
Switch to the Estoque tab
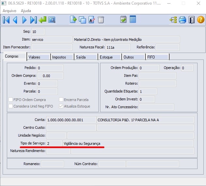(110, 57)
